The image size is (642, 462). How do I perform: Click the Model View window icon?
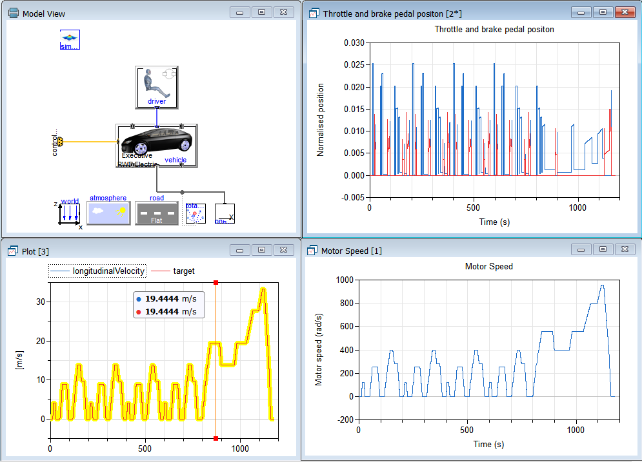coord(14,13)
